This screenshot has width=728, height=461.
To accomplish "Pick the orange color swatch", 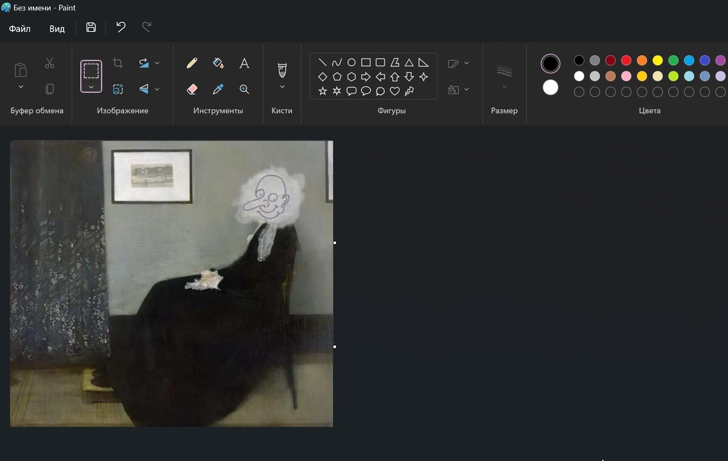I will pos(642,60).
